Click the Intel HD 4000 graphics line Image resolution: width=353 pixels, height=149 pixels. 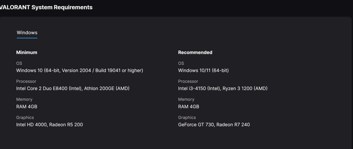pos(50,125)
